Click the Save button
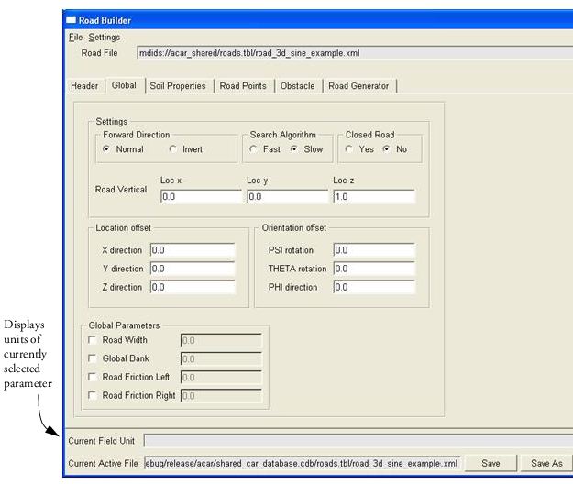The image size is (573, 484). tap(490, 463)
